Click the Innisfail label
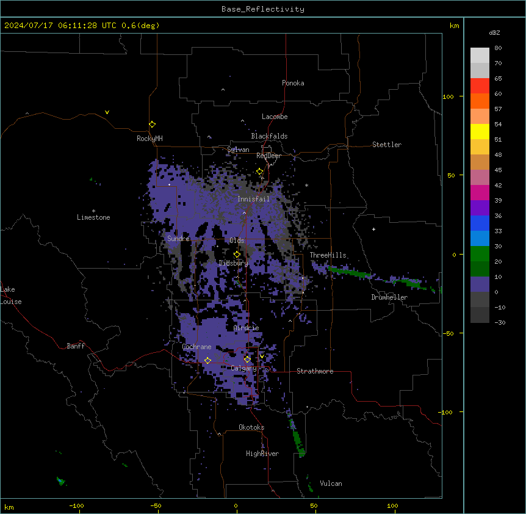Image resolution: width=526 pixels, height=514 pixels. point(253,199)
